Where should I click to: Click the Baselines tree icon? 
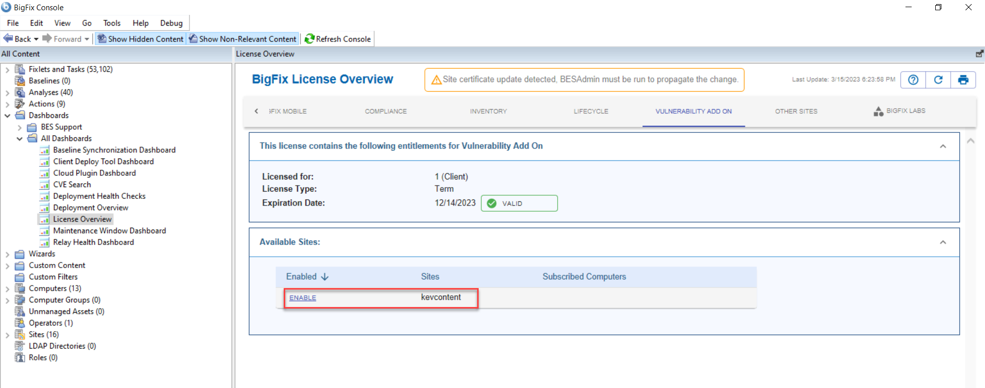[20, 81]
